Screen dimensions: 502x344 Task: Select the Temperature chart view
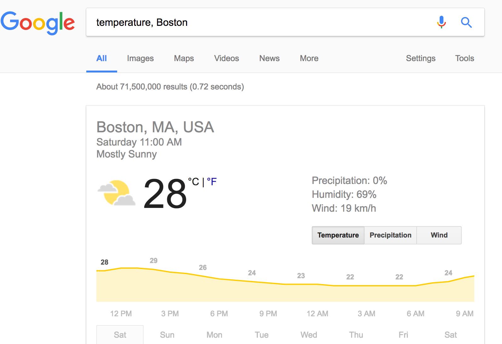(x=338, y=235)
